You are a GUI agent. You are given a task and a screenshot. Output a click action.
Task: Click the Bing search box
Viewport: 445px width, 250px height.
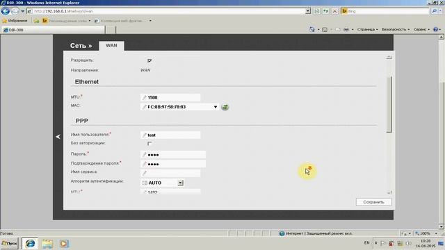385,11
